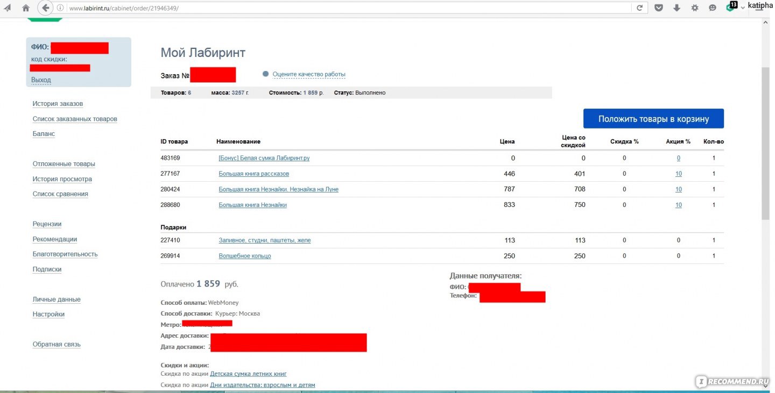Click product ID 280424

pos(170,189)
